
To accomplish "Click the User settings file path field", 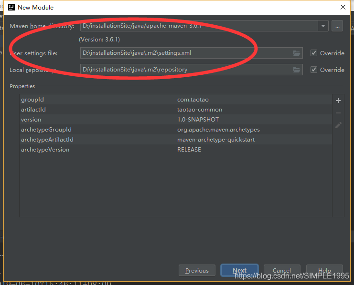I will coord(192,53).
